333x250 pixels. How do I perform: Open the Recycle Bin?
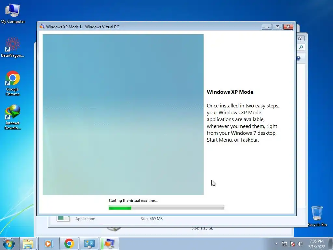pyautogui.click(x=317, y=216)
